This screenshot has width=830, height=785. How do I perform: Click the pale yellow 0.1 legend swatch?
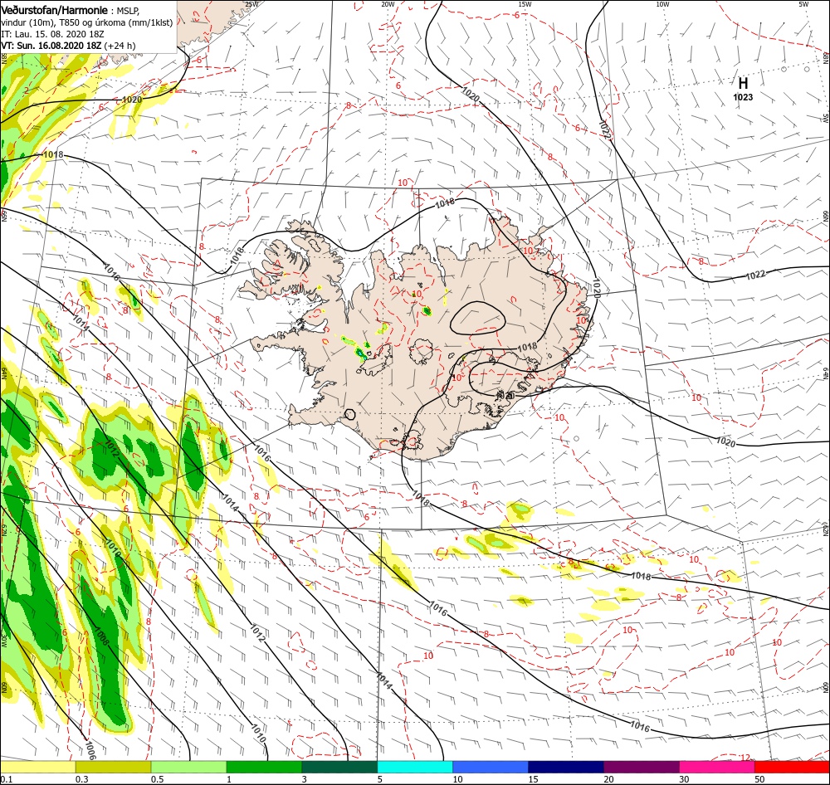pyautogui.click(x=37, y=767)
